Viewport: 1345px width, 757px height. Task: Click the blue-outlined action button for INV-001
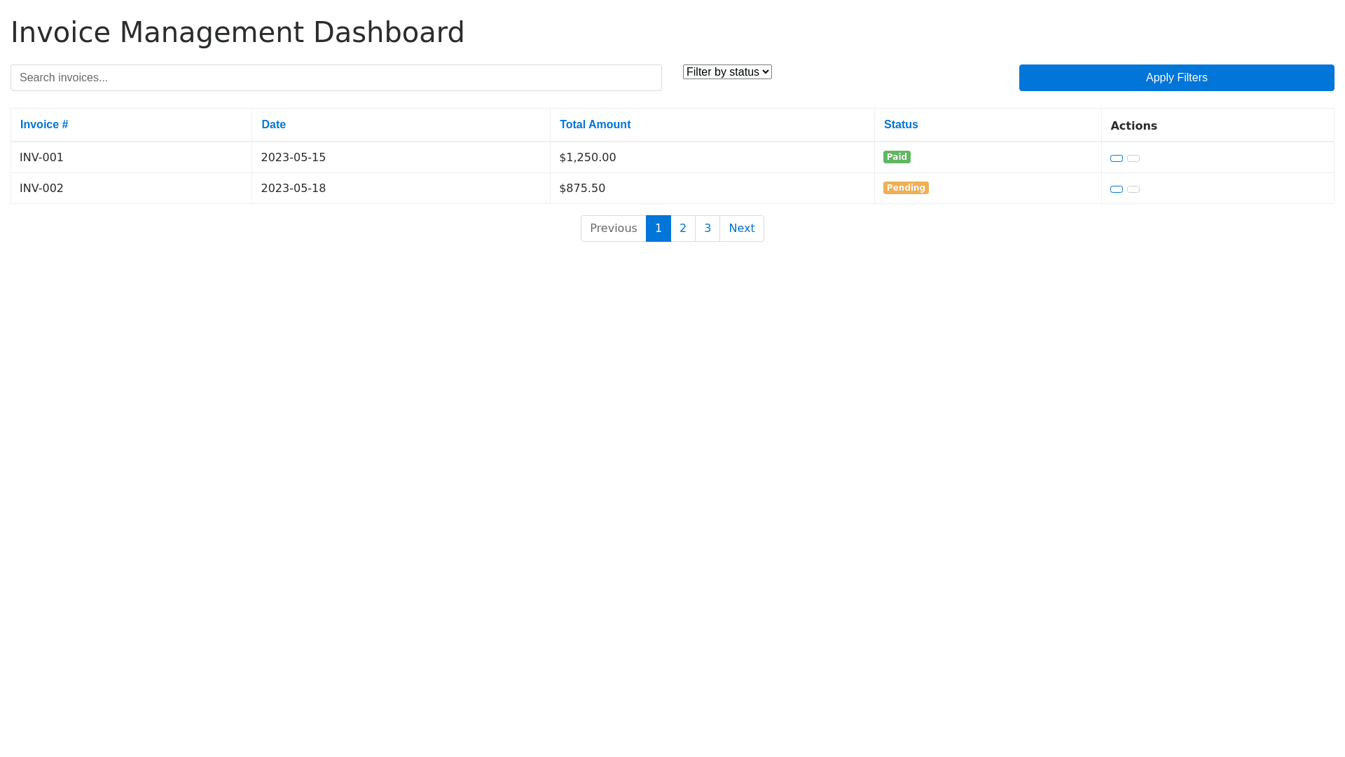tap(1116, 158)
